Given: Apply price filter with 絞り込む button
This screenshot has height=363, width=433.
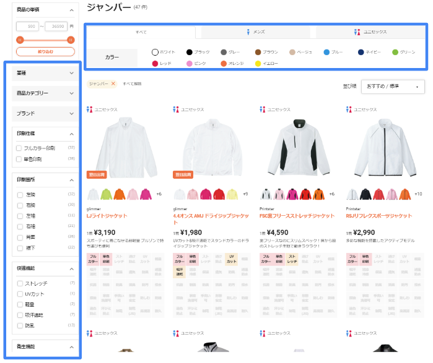Looking at the screenshot, I should point(45,51).
